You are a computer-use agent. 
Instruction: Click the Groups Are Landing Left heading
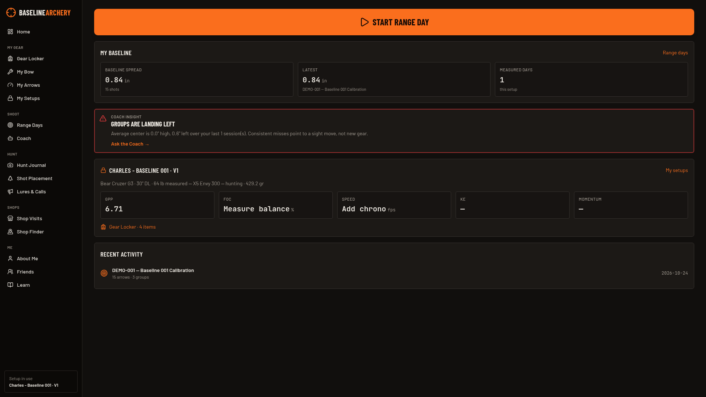tap(143, 124)
